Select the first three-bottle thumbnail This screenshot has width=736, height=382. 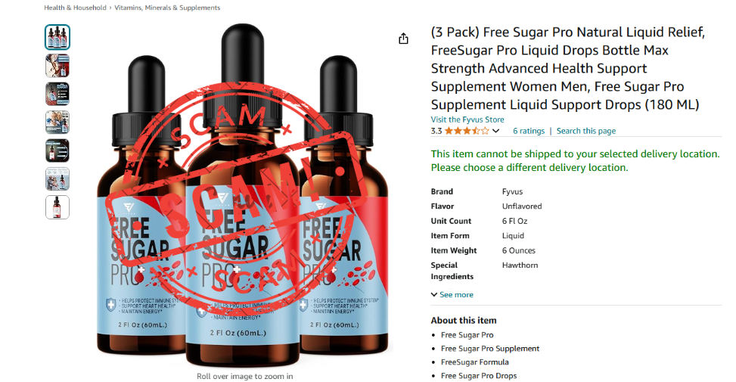click(x=57, y=37)
